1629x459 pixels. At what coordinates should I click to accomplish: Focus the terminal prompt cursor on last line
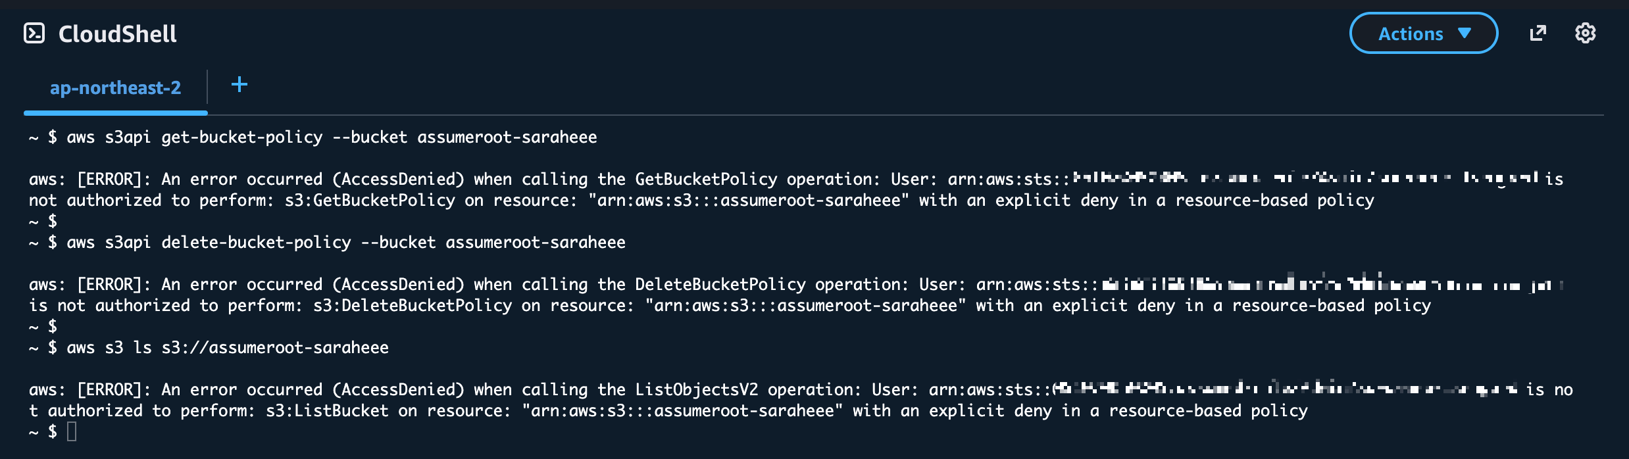coord(72,432)
